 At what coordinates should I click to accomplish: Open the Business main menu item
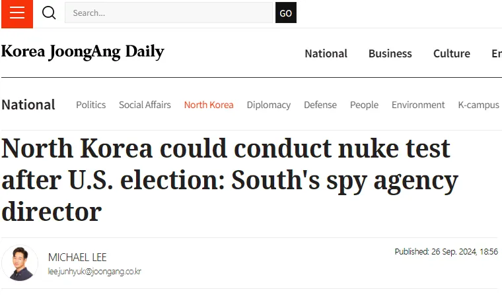coord(390,53)
